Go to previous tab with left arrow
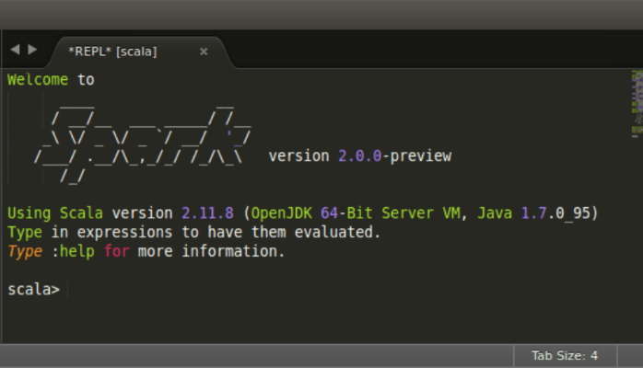This screenshot has width=643, height=368. 15,50
